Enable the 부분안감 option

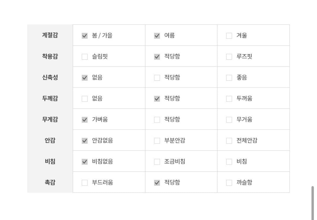(157, 140)
